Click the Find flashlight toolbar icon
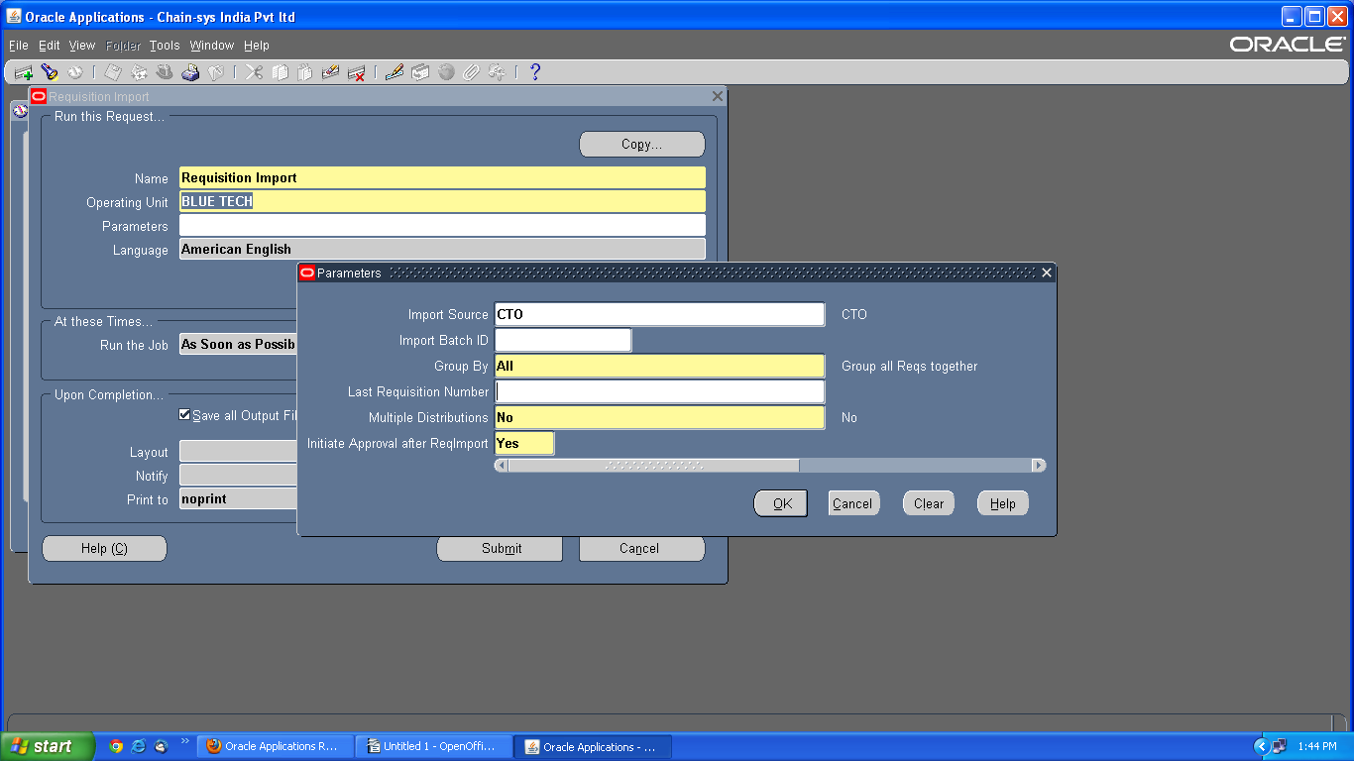Screen dimensions: 1354x761 (49, 72)
